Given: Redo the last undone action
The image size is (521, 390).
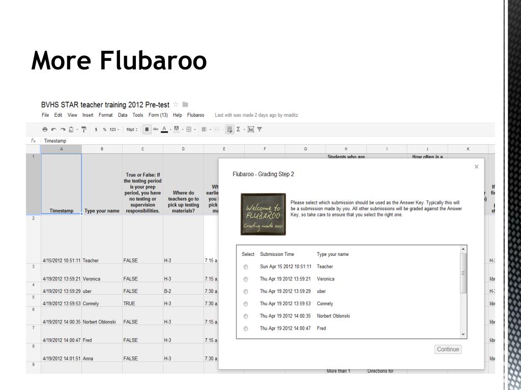Looking at the screenshot, I should (x=63, y=129).
